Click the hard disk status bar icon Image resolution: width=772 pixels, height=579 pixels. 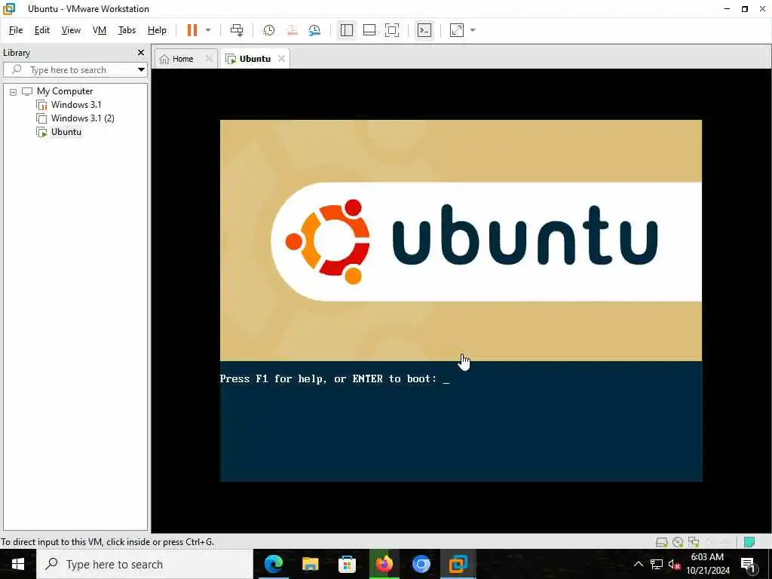point(662,542)
